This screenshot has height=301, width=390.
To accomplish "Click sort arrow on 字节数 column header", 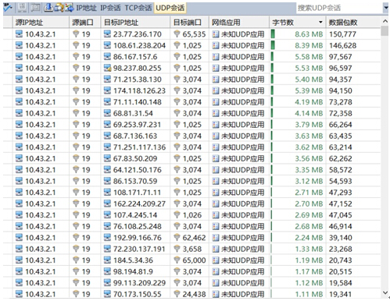I will click(x=320, y=23).
